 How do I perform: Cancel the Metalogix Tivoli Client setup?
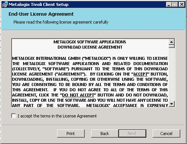166,134
